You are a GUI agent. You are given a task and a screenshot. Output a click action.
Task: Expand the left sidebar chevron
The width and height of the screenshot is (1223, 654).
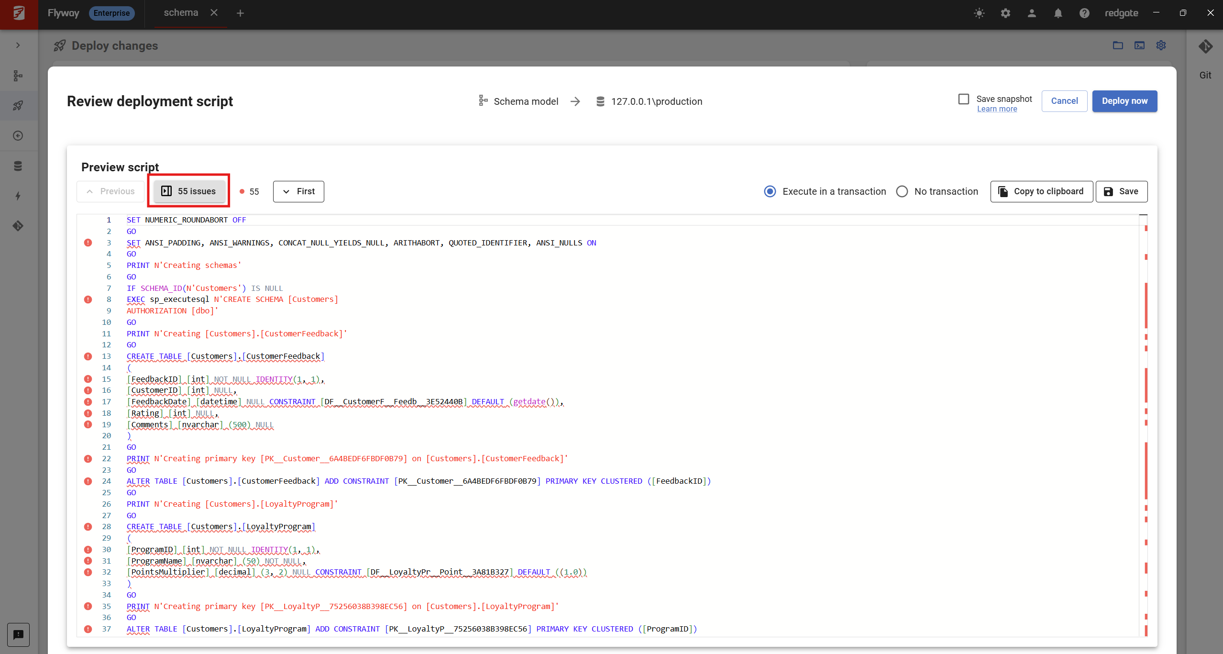point(18,45)
